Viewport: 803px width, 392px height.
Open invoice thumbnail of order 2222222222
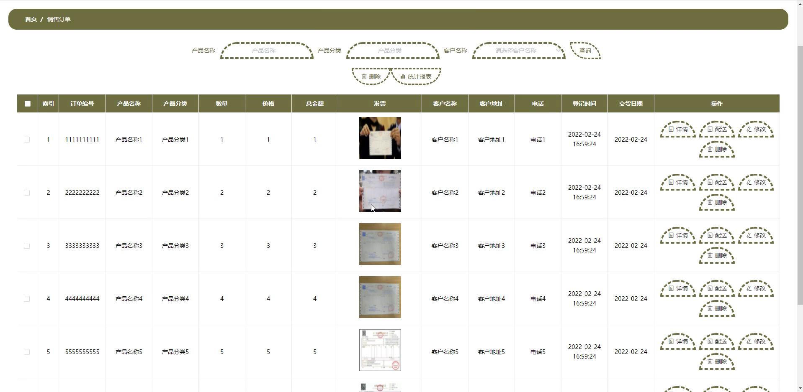pos(380,191)
